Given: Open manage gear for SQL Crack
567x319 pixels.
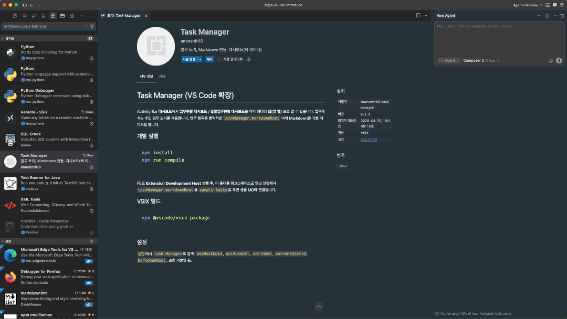Looking at the screenshot, I should [91, 145].
